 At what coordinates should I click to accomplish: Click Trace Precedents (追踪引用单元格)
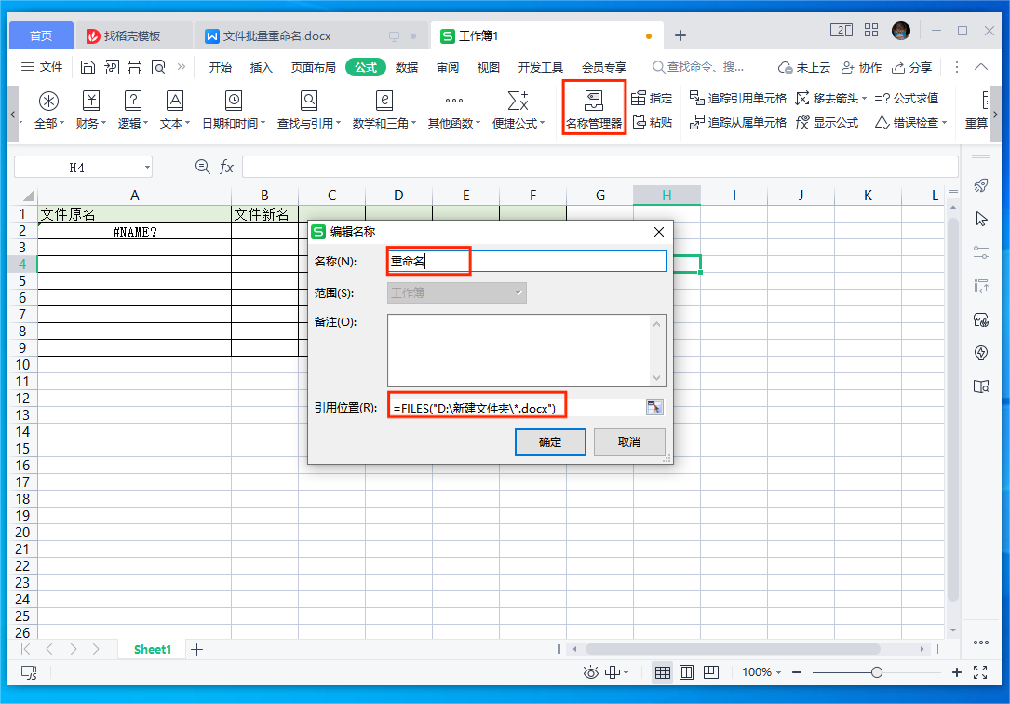pyautogui.click(x=737, y=98)
